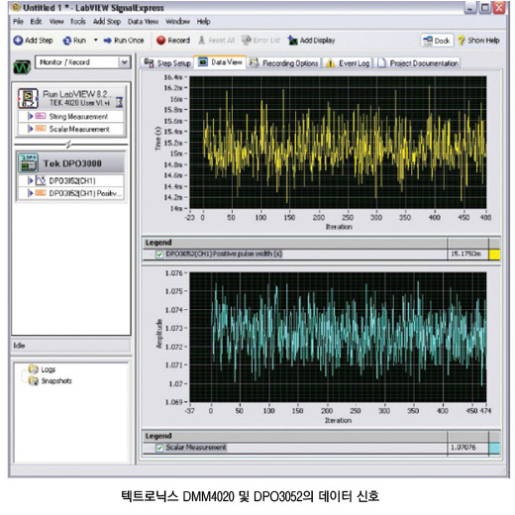The image size is (515, 515).
Task: Open the View menu
Action: (x=56, y=22)
